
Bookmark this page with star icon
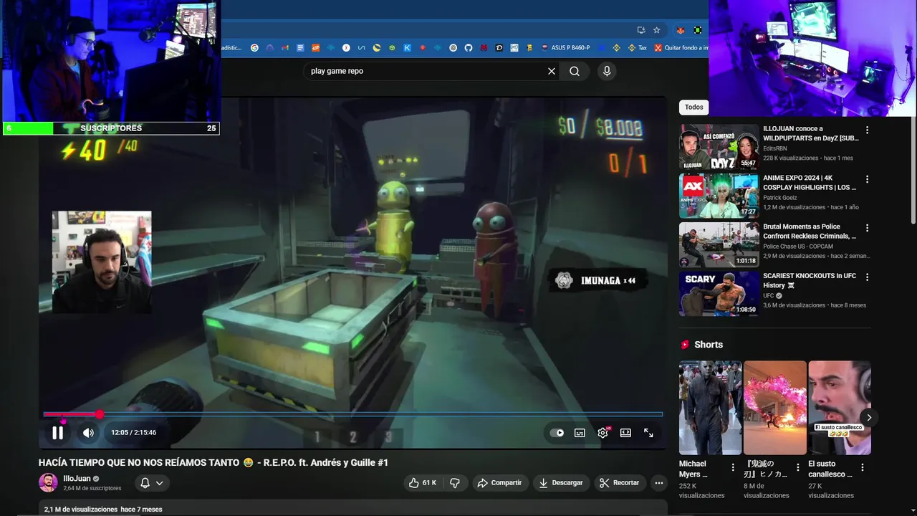point(656,30)
